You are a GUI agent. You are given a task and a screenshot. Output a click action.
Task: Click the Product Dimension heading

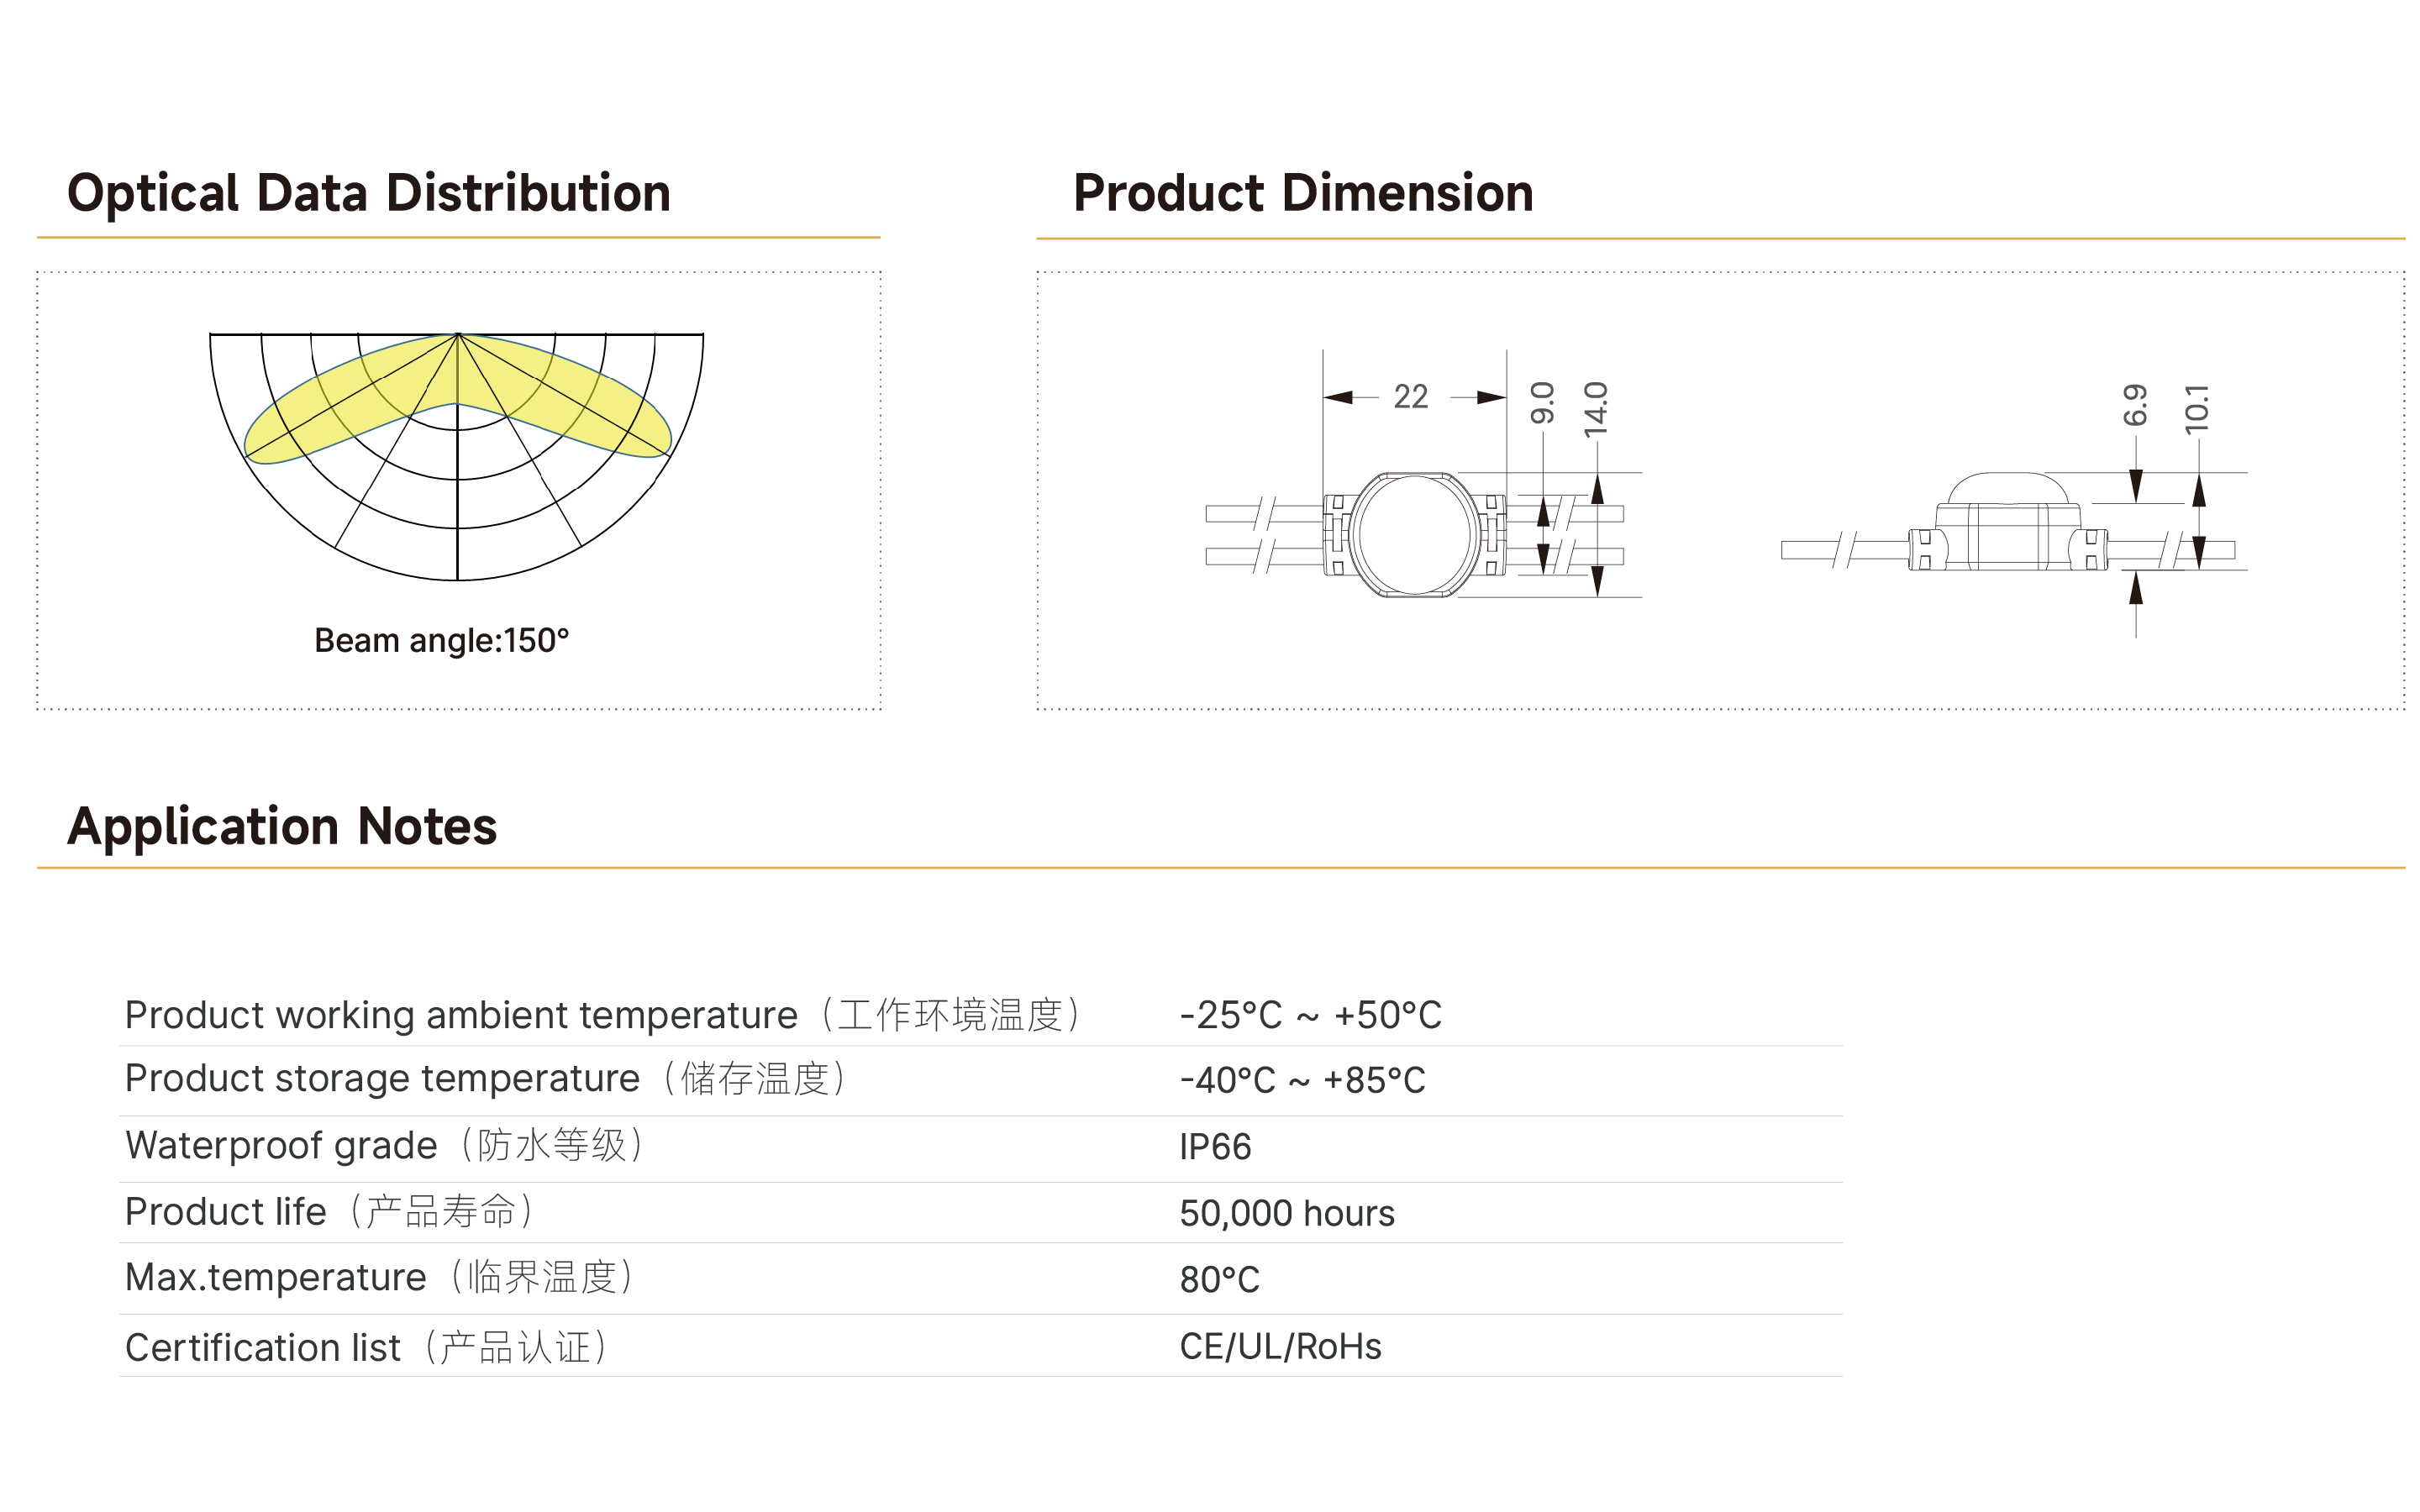click(x=1303, y=193)
